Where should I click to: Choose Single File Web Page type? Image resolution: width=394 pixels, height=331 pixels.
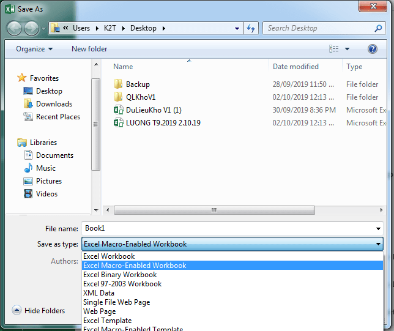pos(232,302)
